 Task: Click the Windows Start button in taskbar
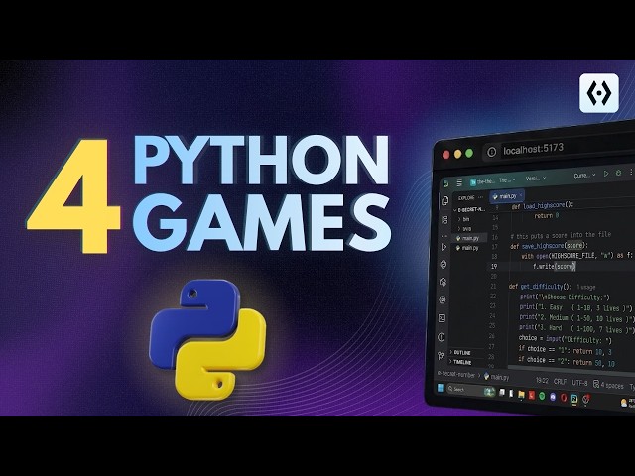[x=441, y=388]
